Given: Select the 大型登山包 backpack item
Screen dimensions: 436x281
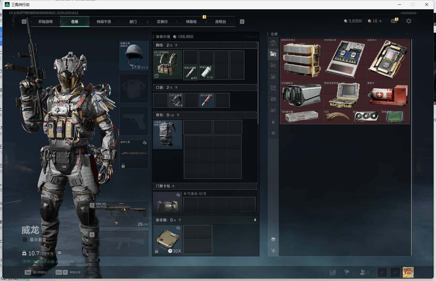Looking at the screenshot, I should [167, 134].
